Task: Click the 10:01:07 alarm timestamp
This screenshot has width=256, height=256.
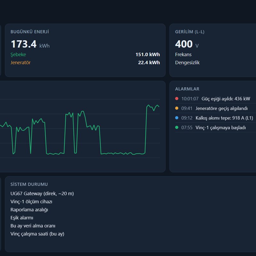Action: 190,99
